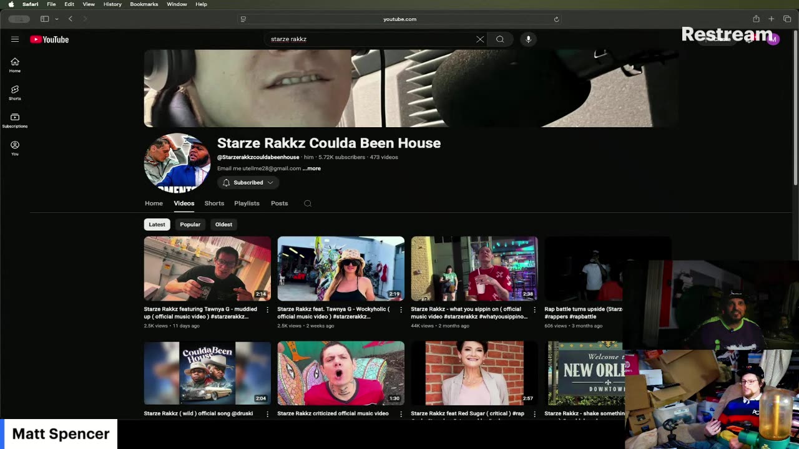799x449 pixels.
Task: Switch to the channel Shorts tab
Action: tap(214, 203)
